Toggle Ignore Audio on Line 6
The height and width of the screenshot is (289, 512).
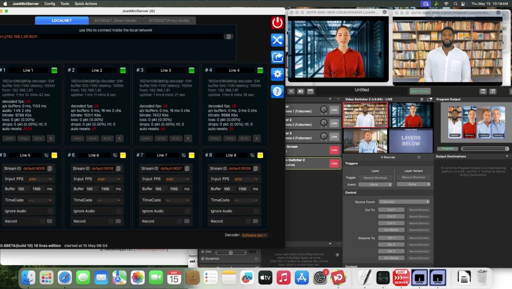(x=119, y=211)
